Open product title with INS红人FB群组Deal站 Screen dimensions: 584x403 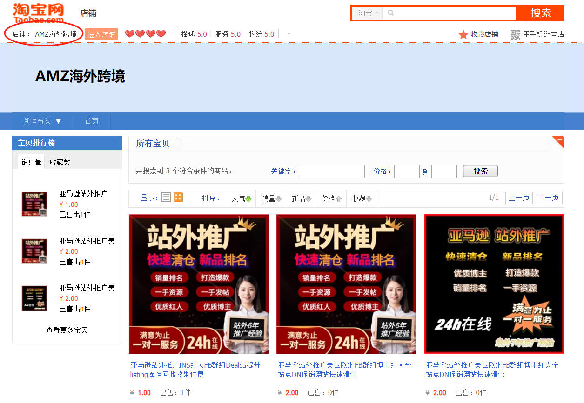click(195, 370)
